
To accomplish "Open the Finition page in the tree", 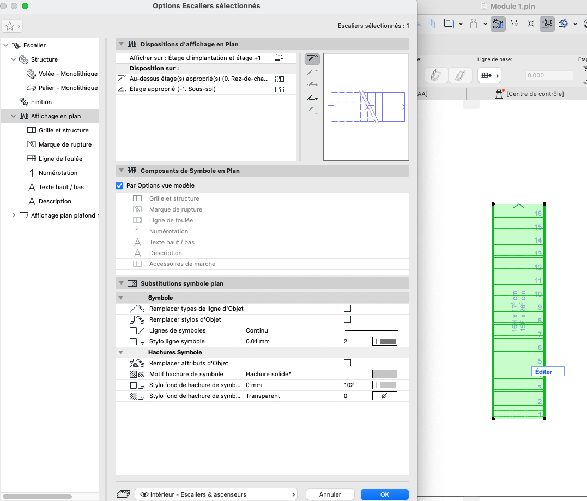I will 35,102.
